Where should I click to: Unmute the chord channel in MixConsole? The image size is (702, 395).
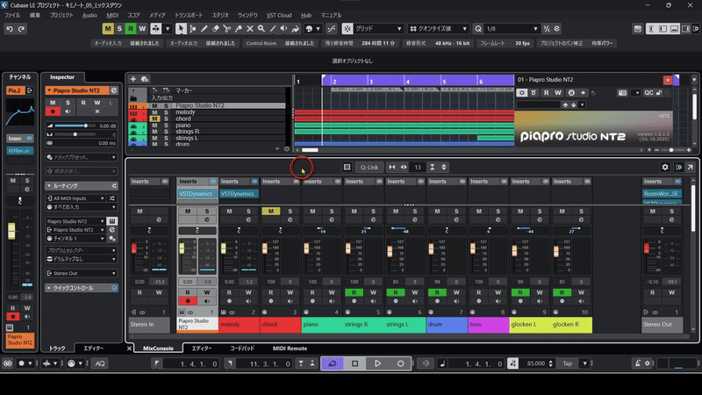tap(271, 211)
